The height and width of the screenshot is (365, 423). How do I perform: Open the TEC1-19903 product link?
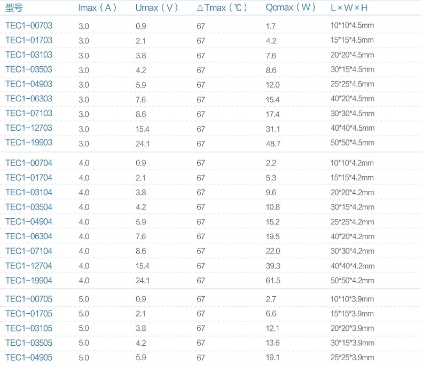[x=29, y=142]
